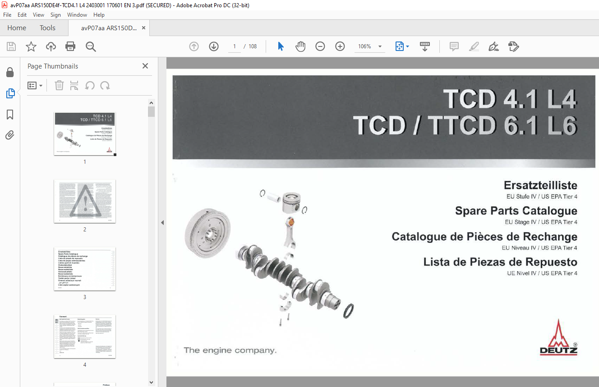Print the document using the printer icon
This screenshot has width=599, height=387.
pyautogui.click(x=70, y=46)
